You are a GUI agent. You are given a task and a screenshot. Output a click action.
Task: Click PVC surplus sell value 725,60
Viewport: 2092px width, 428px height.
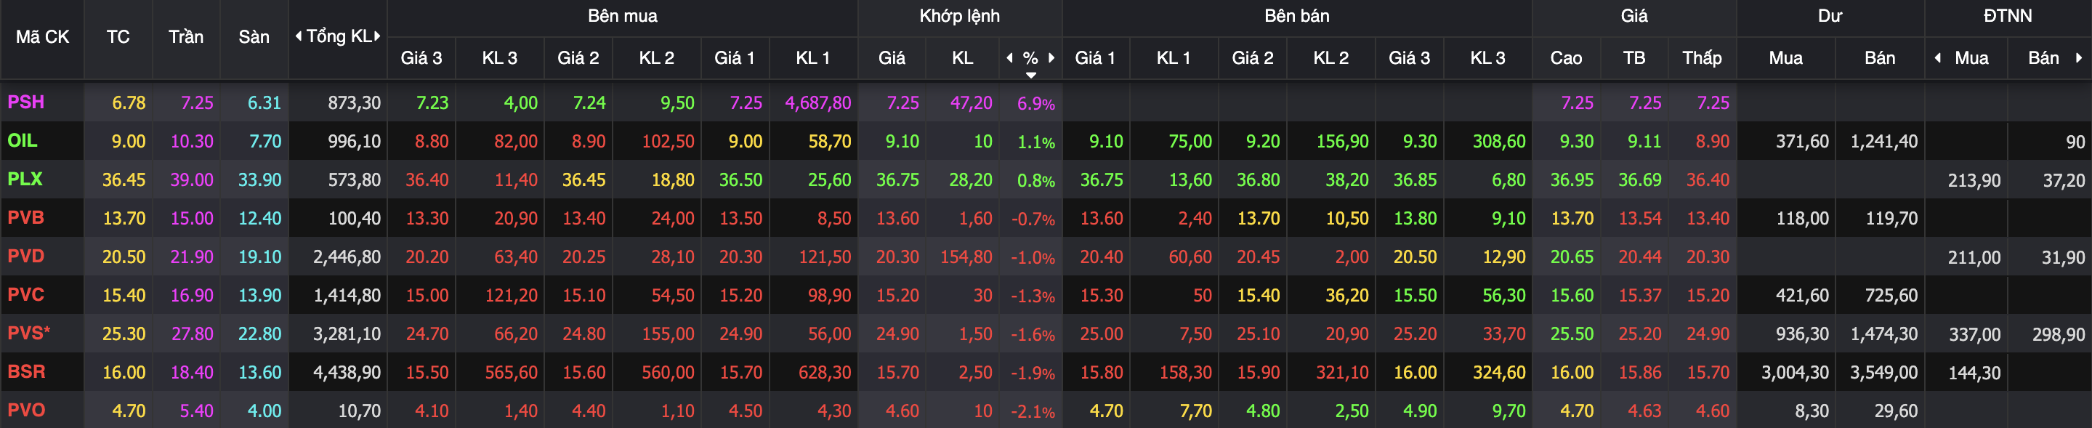coord(1891,295)
